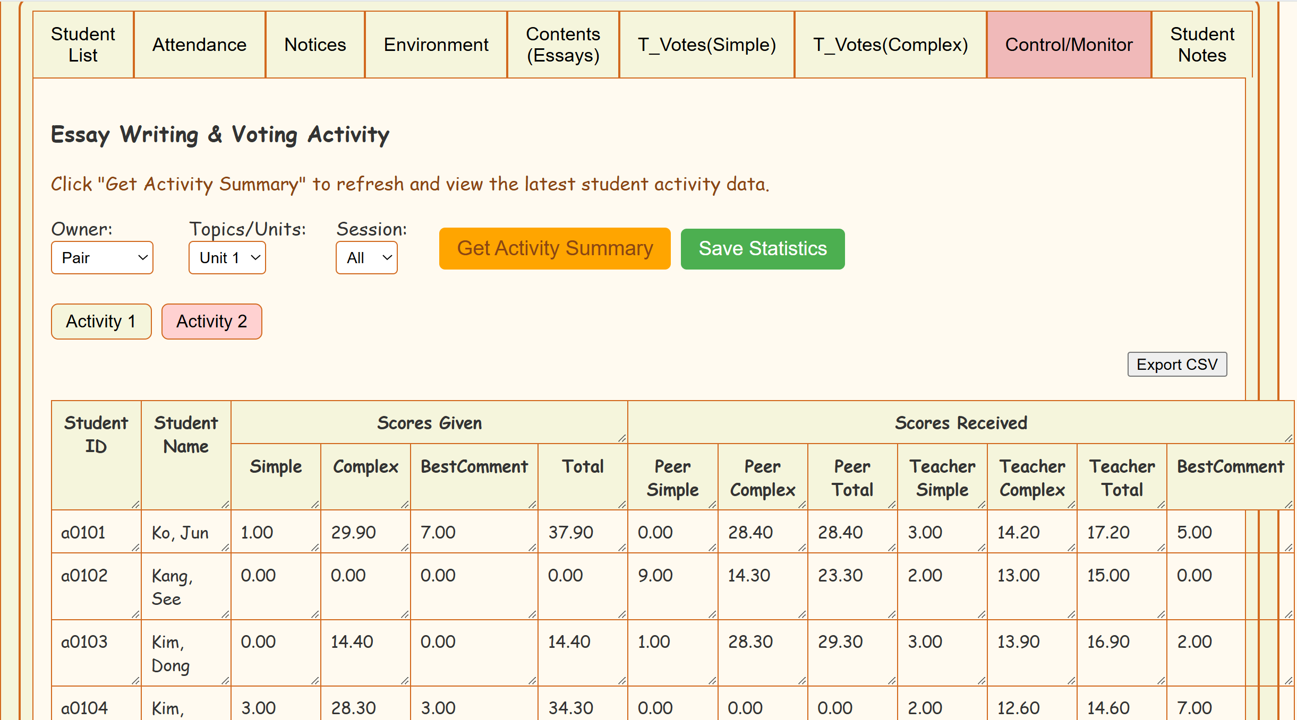Open the Contents (Essays) tab
The image size is (1297, 720).
pos(563,45)
